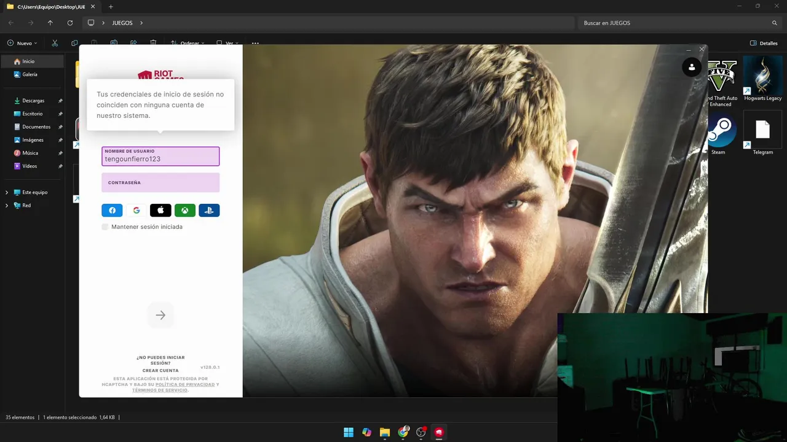The image size is (787, 442).
Task: Open the See more ellipsis menu
Action: [x=255, y=43]
